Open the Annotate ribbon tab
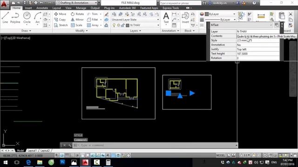Screen dimensions: 298x167 point(42,8)
